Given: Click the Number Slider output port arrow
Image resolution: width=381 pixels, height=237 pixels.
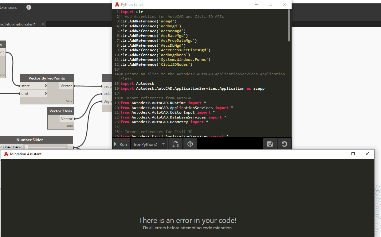Looking at the screenshot, I should coord(70,147).
